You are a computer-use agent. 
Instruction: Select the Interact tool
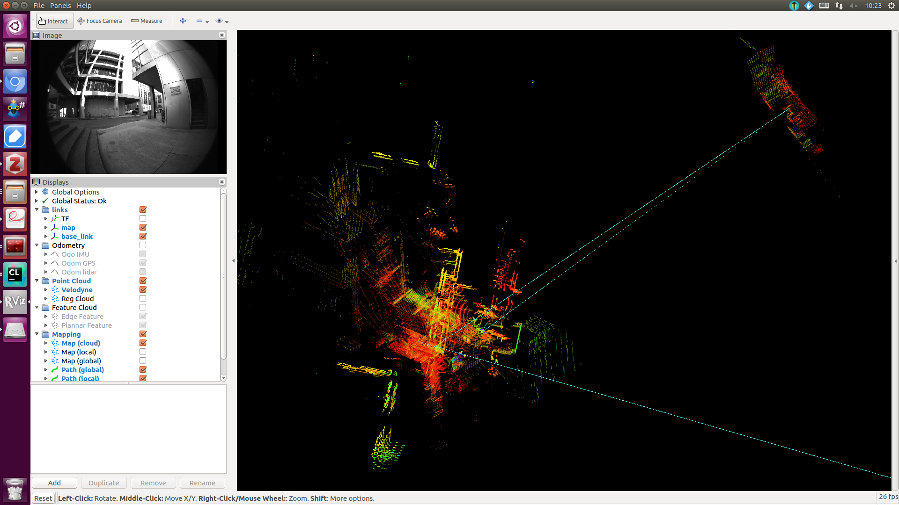coord(54,21)
